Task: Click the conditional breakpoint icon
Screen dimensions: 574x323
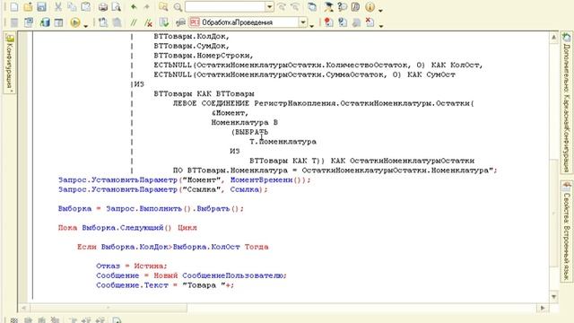Action: 343,22
